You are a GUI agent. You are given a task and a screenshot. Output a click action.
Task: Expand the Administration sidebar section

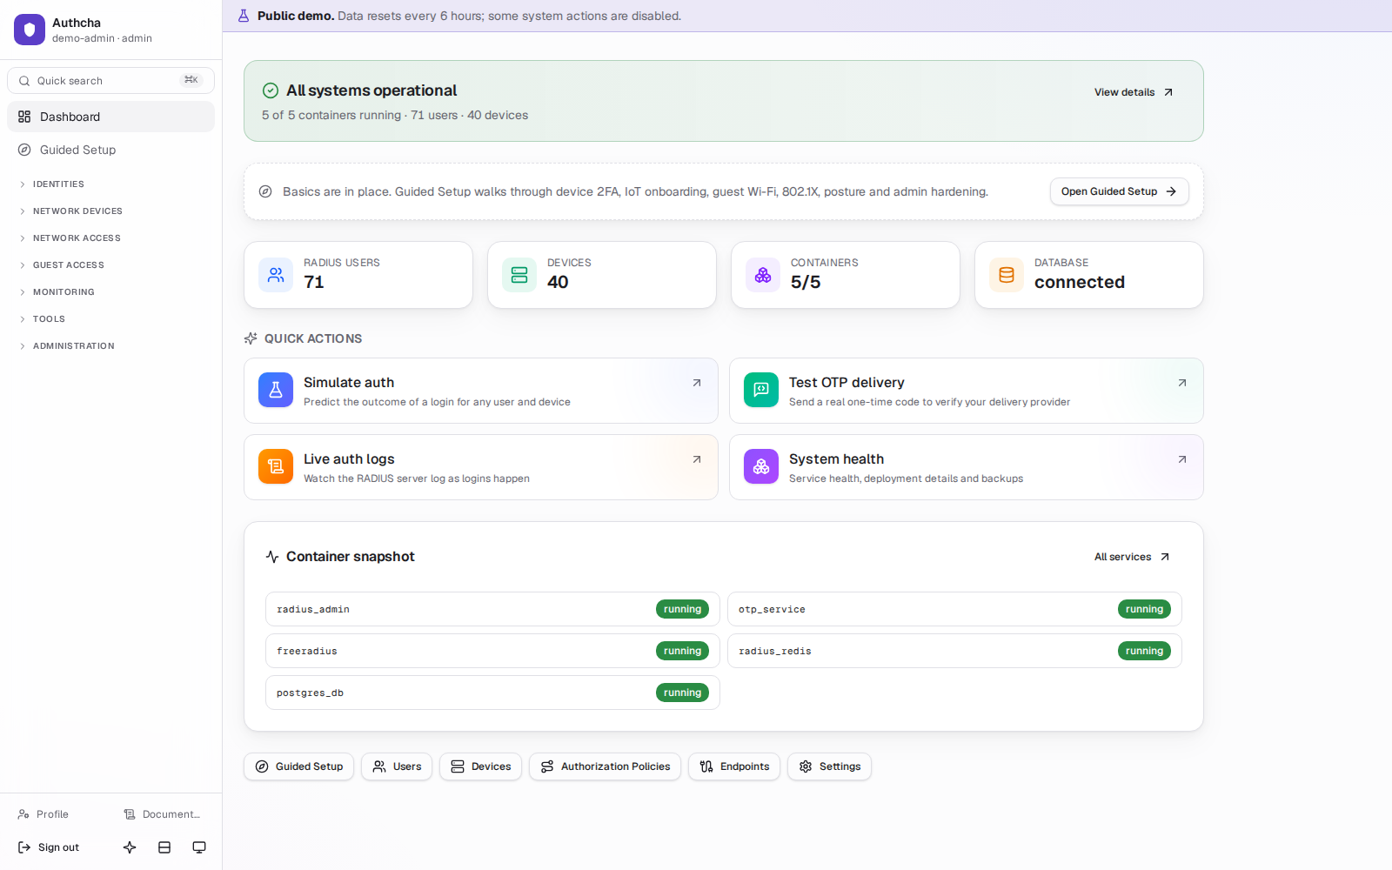click(110, 346)
